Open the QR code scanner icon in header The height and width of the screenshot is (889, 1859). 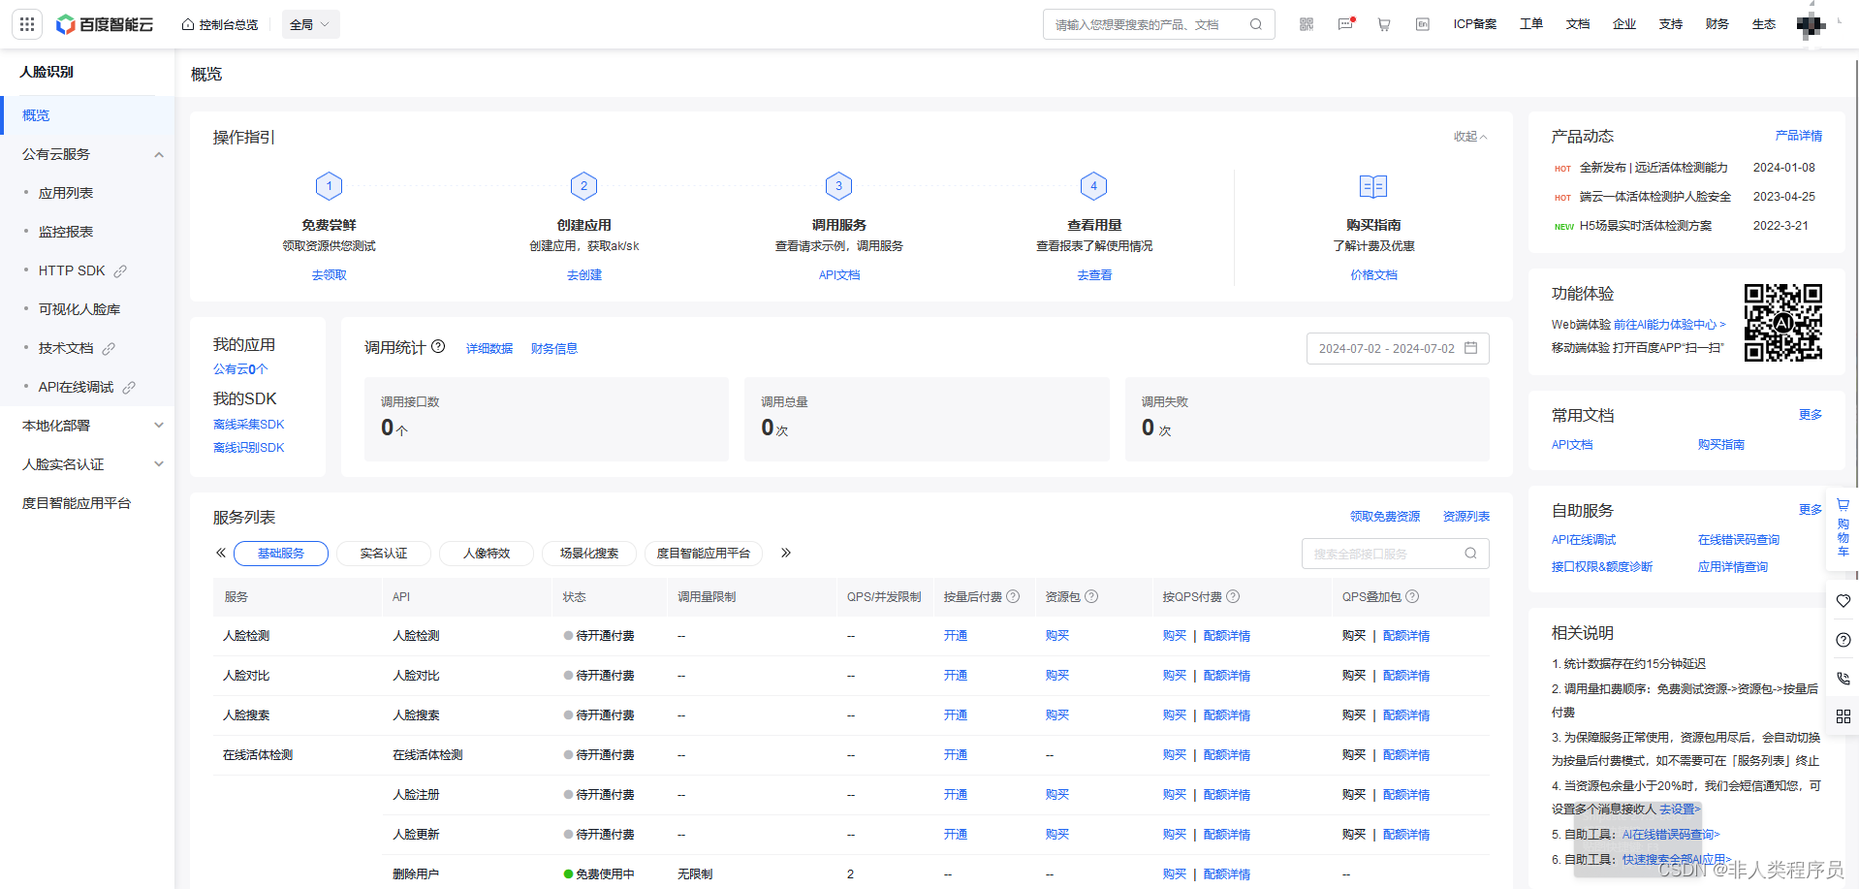1307,24
